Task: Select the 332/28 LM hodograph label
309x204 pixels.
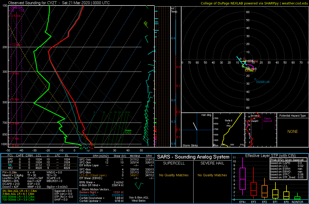Action: coord(263,82)
